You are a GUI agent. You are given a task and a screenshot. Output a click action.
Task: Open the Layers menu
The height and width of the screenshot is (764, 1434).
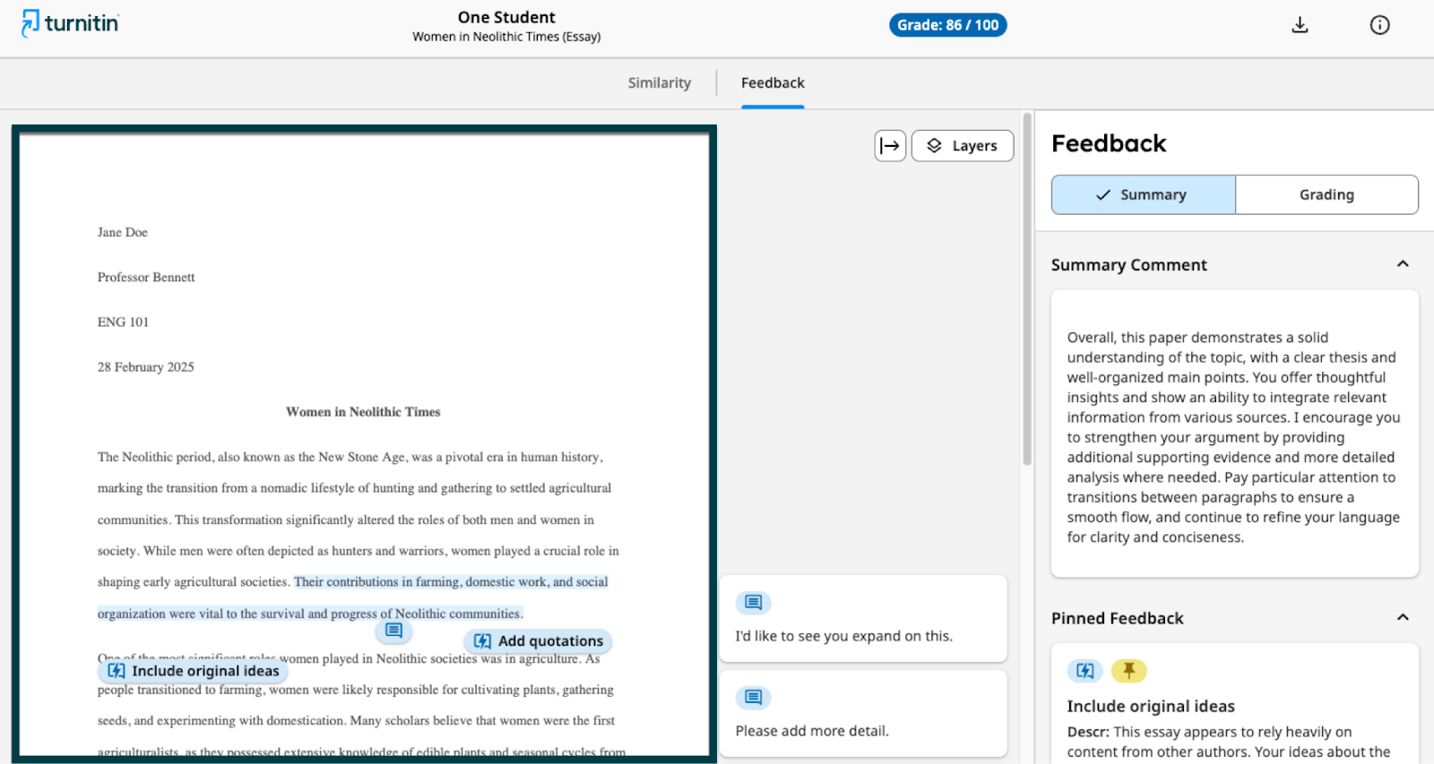click(963, 146)
